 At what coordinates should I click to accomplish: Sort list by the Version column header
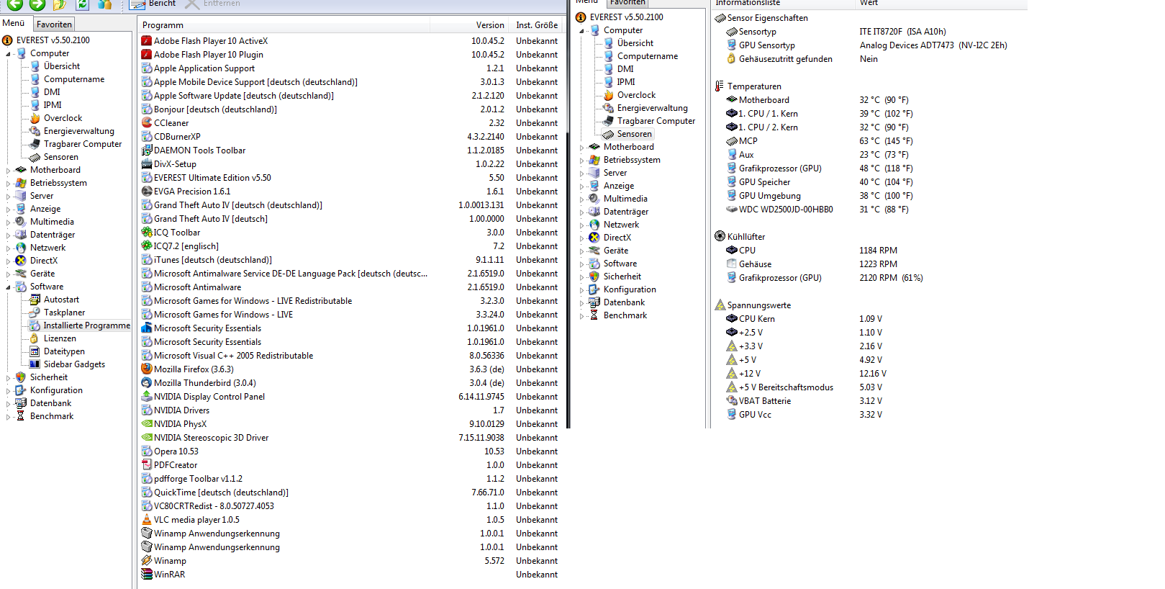(x=469, y=25)
